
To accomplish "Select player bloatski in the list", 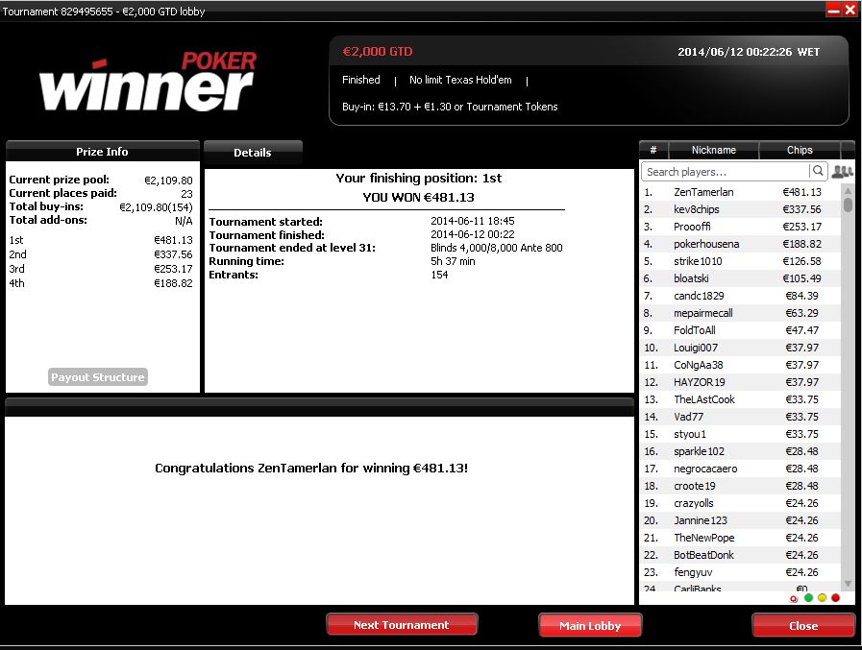I will pyautogui.click(x=741, y=278).
